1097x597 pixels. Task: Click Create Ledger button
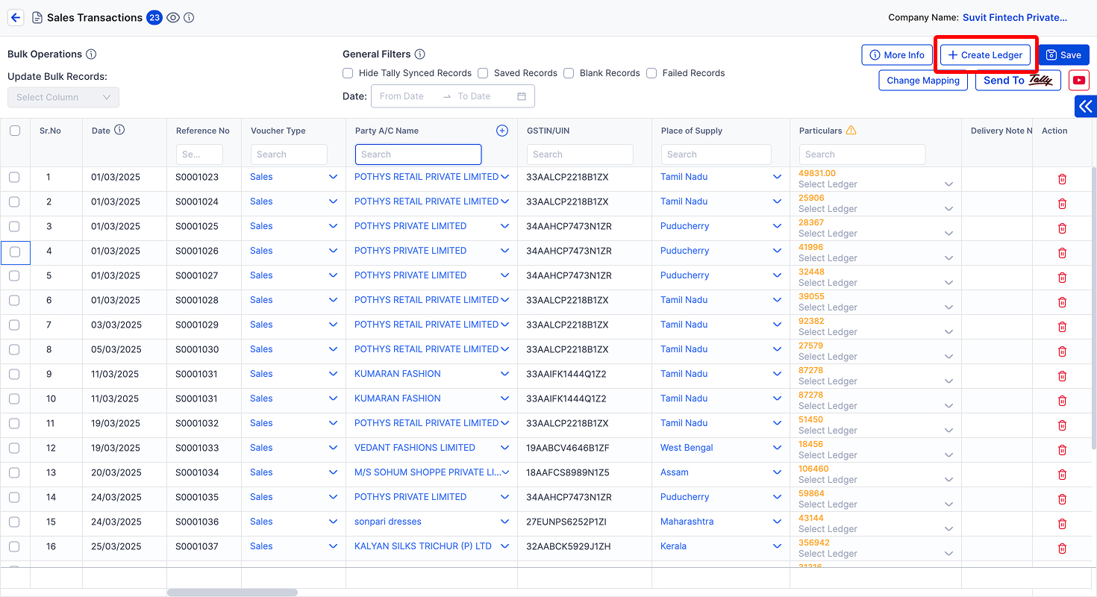[x=985, y=55]
